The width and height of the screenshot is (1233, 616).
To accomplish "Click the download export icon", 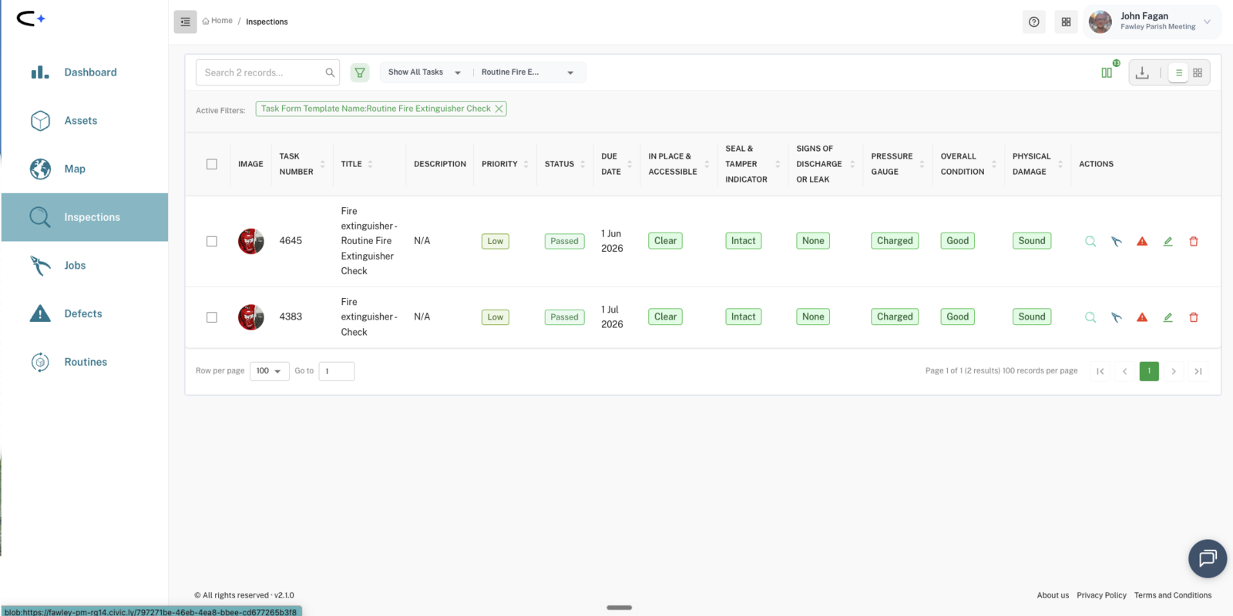I will click(1142, 72).
